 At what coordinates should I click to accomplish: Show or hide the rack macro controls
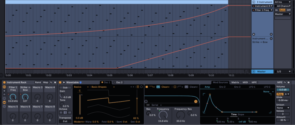pos(4,87)
